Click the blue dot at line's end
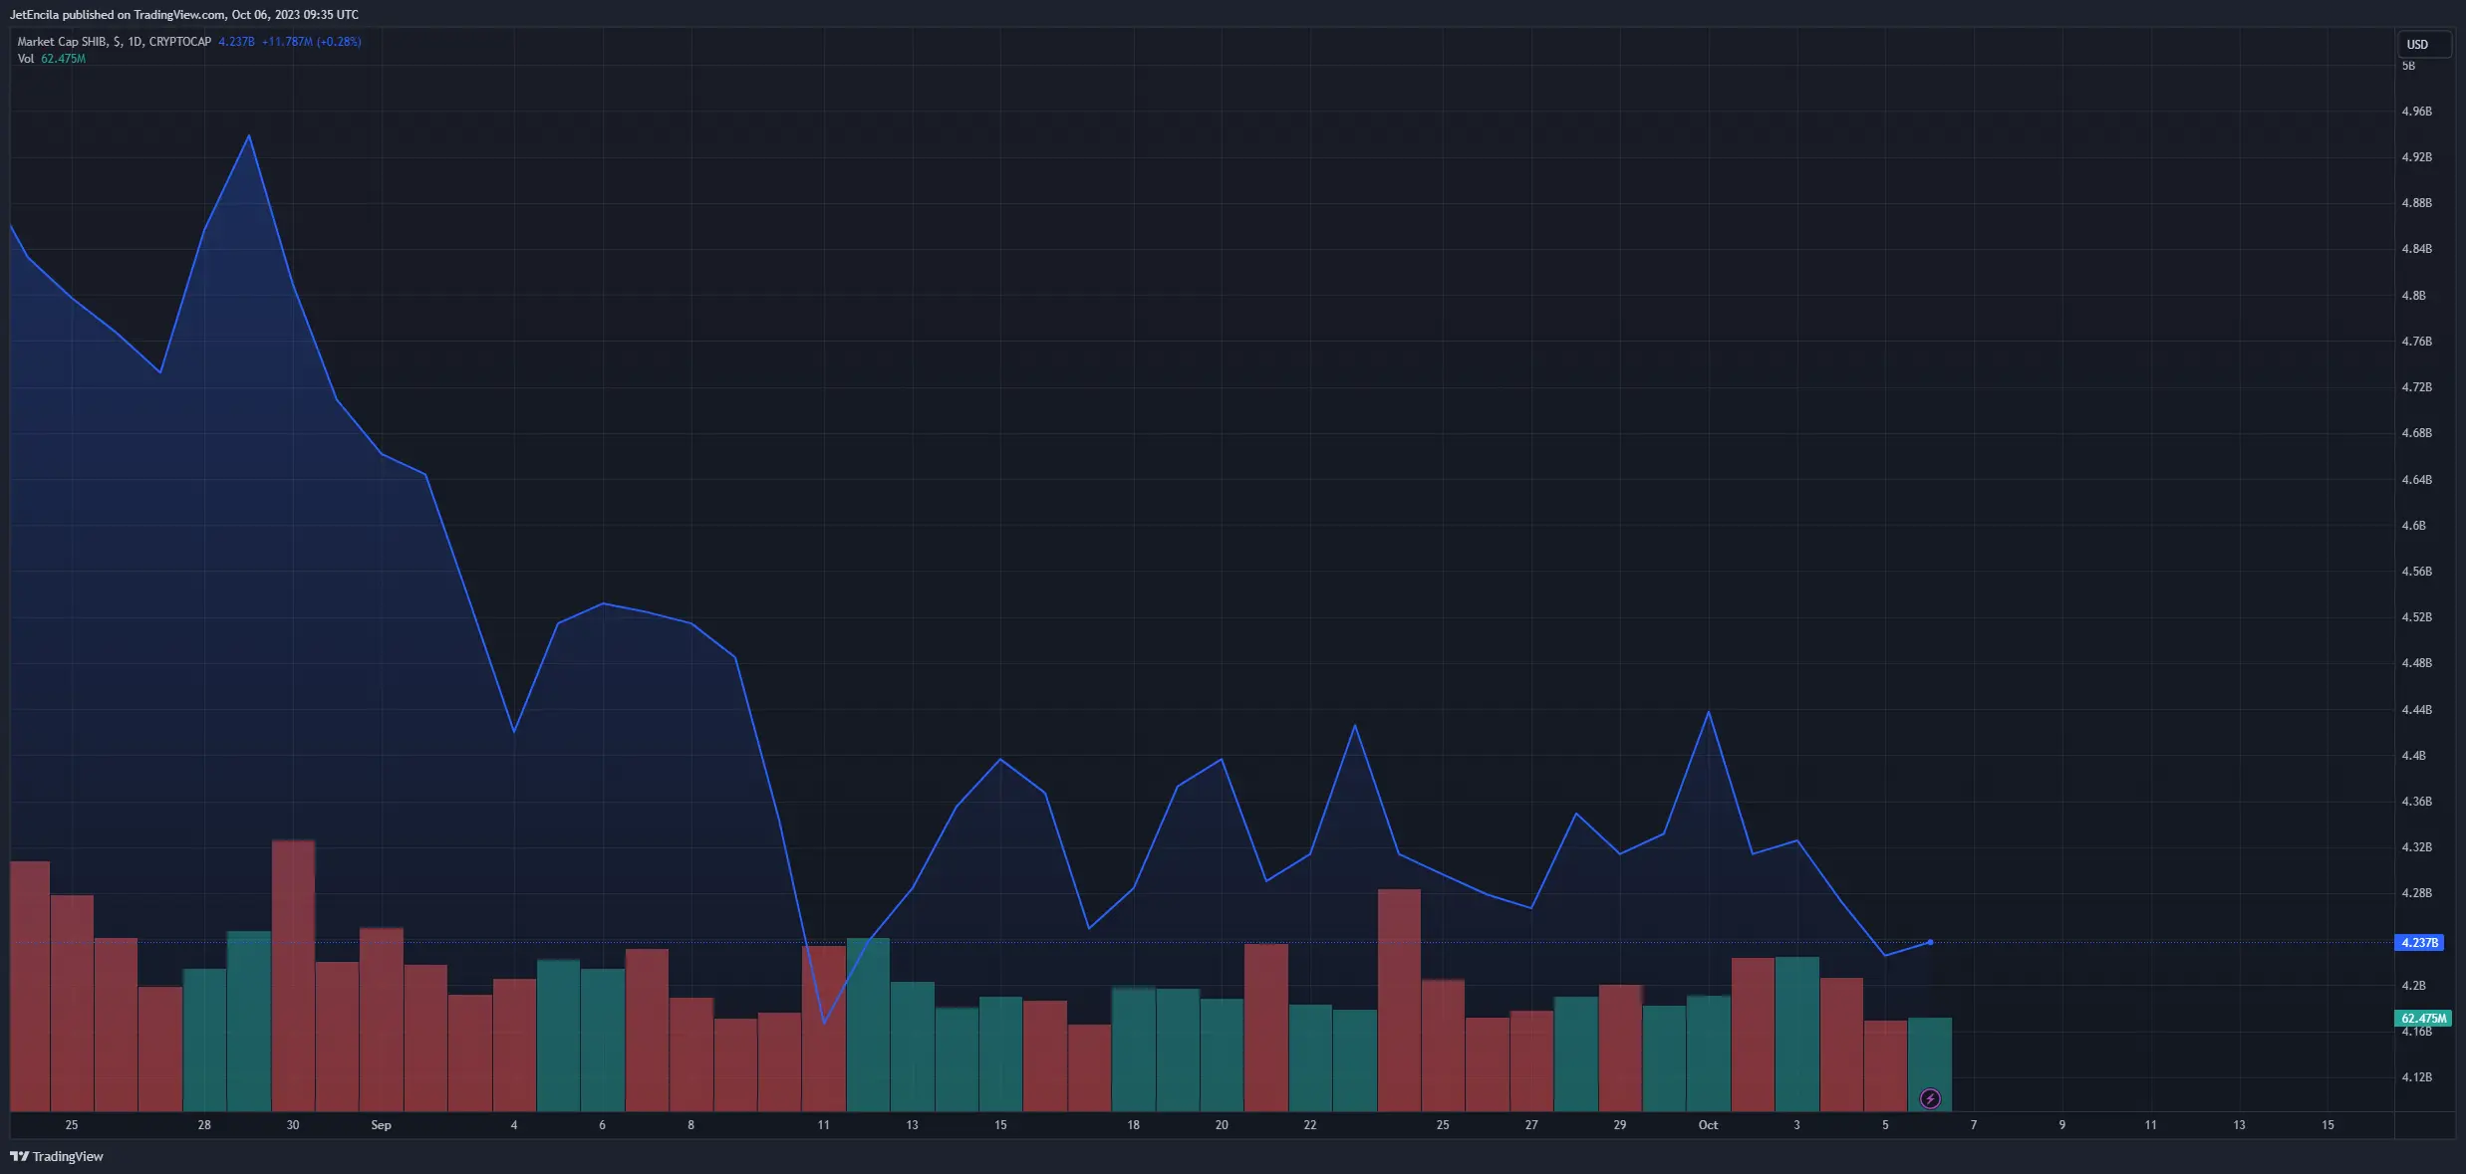This screenshot has width=2466, height=1174. [x=1931, y=942]
